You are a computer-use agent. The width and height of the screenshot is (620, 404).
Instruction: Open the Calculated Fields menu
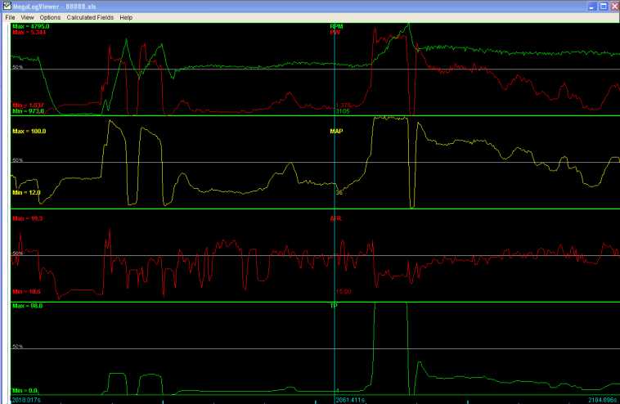(x=90, y=17)
